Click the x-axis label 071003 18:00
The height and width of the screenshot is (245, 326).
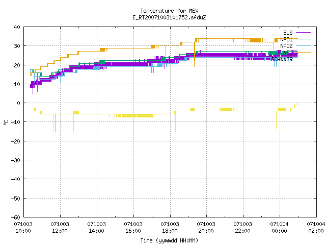pos(170,228)
